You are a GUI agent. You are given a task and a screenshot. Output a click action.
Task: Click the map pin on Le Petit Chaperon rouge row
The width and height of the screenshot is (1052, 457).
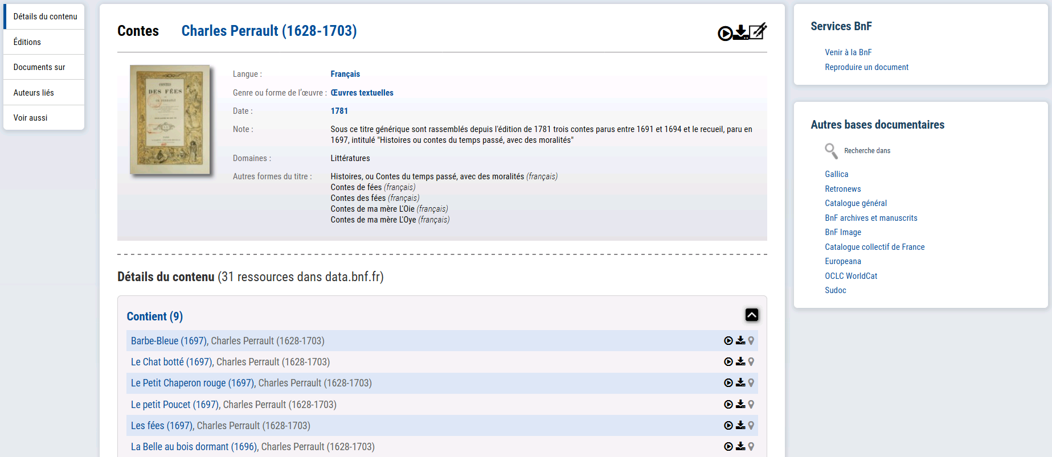coord(751,383)
